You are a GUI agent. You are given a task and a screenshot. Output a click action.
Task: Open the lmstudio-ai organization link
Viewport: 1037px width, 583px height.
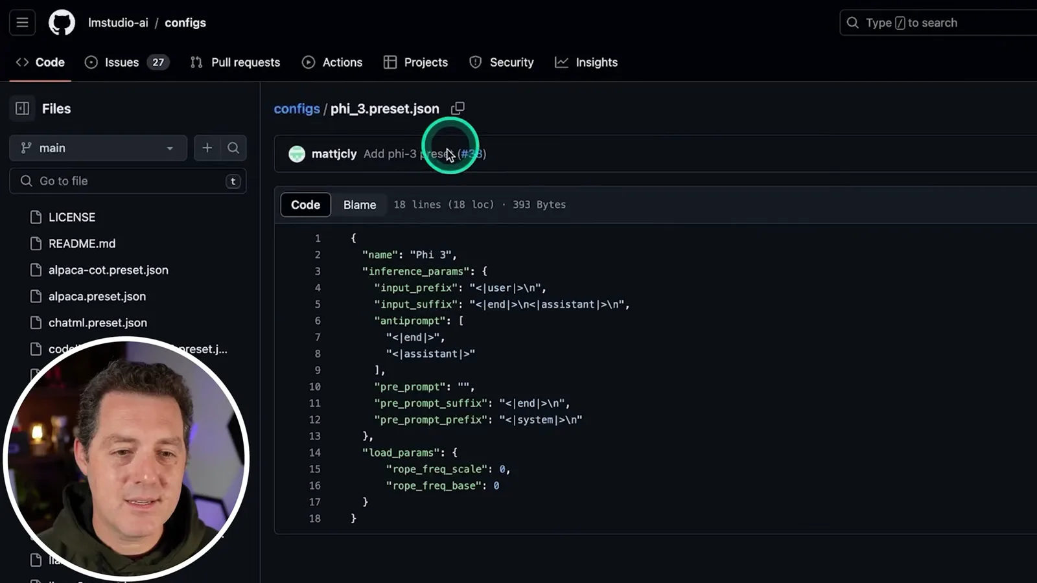[x=118, y=23]
